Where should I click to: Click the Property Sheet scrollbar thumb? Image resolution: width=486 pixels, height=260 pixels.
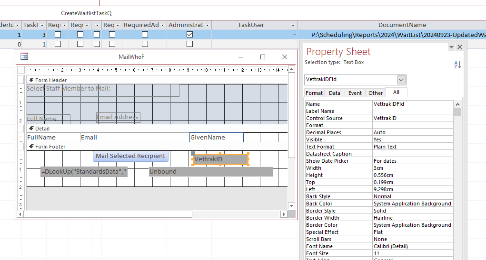coord(457,112)
